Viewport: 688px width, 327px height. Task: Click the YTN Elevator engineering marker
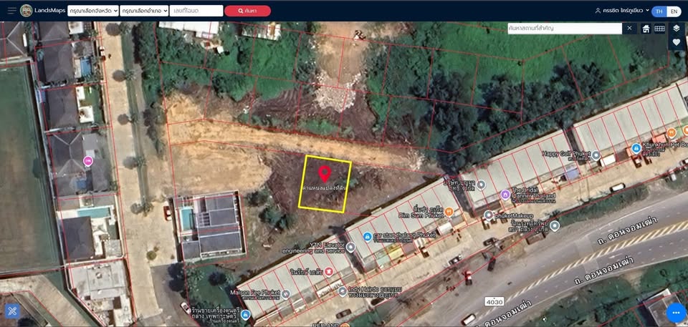(x=350, y=248)
